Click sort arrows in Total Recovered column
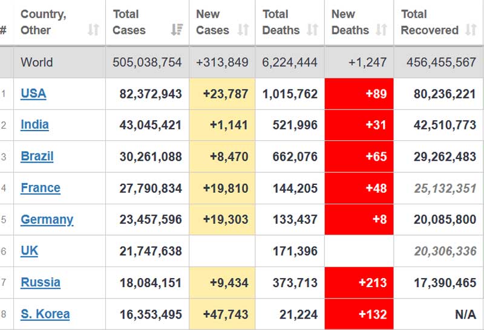This screenshot has width=484, height=330. coord(471,30)
